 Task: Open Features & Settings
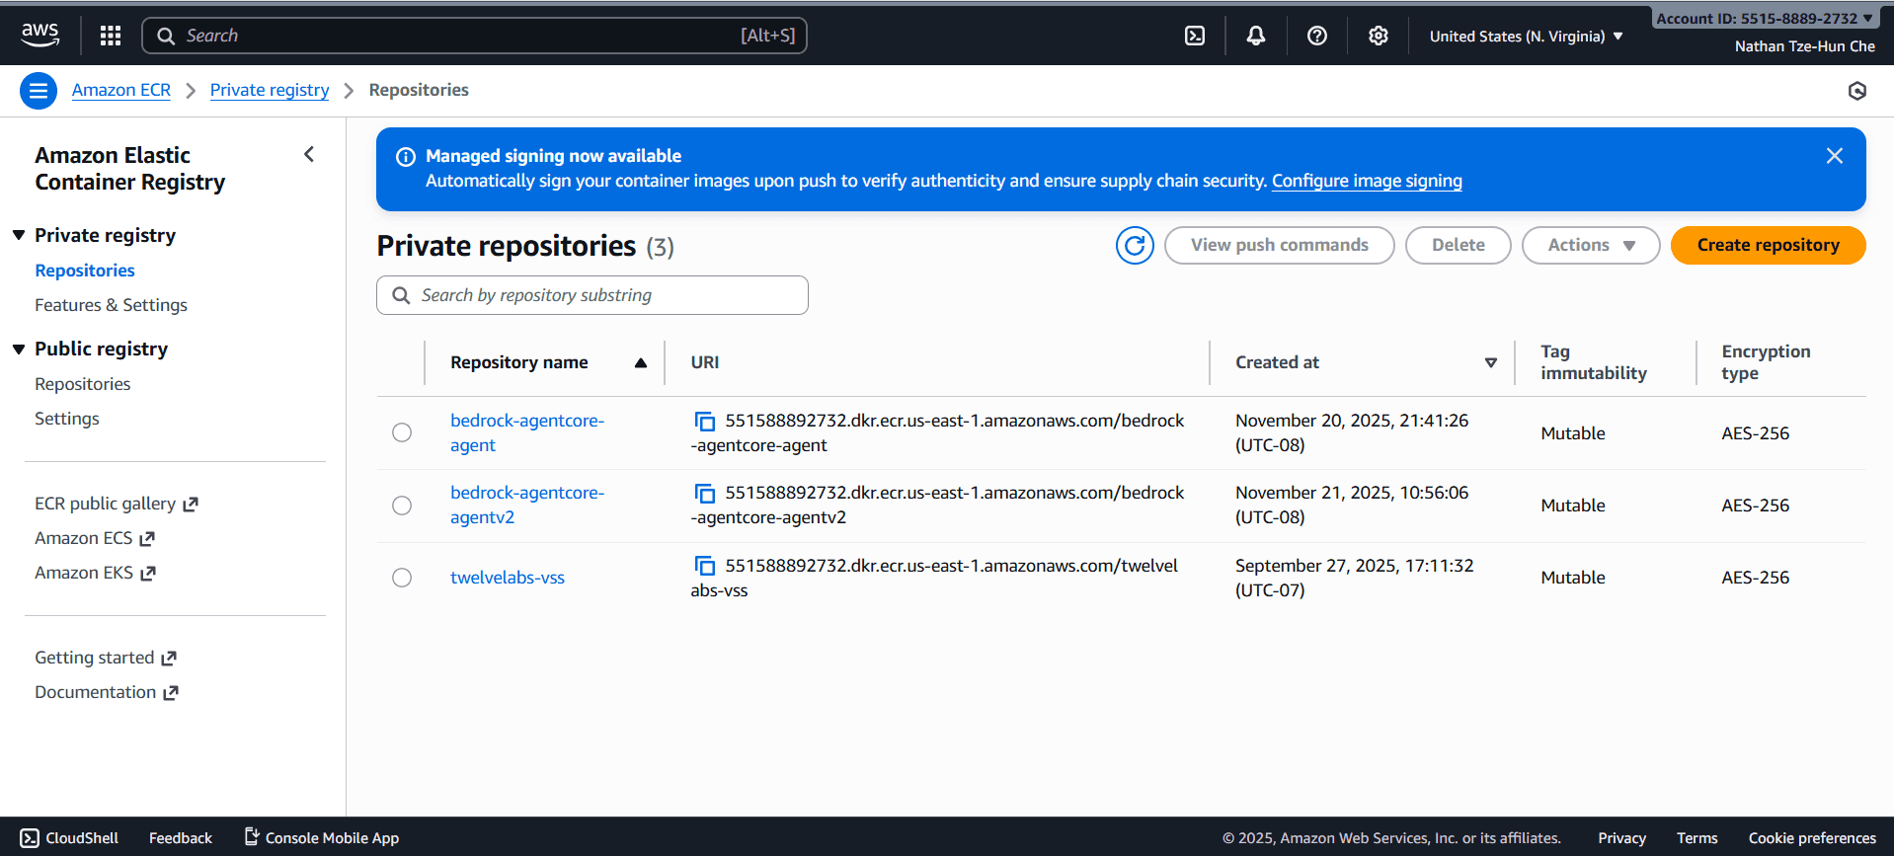[111, 305]
